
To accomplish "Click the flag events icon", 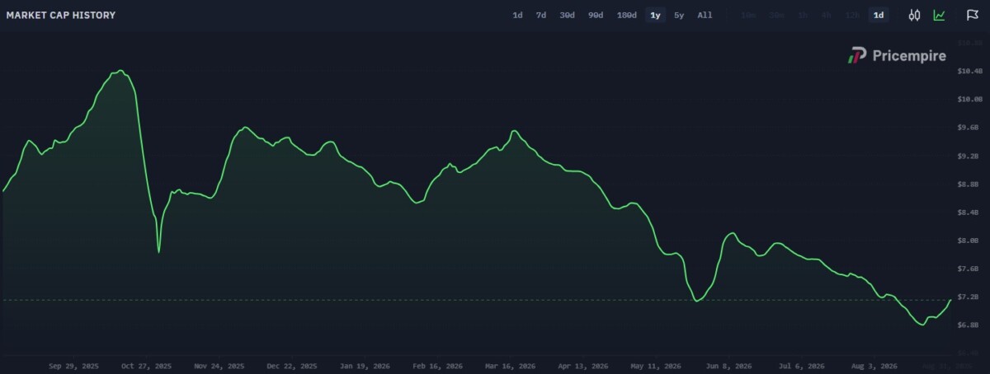I will pyautogui.click(x=973, y=15).
